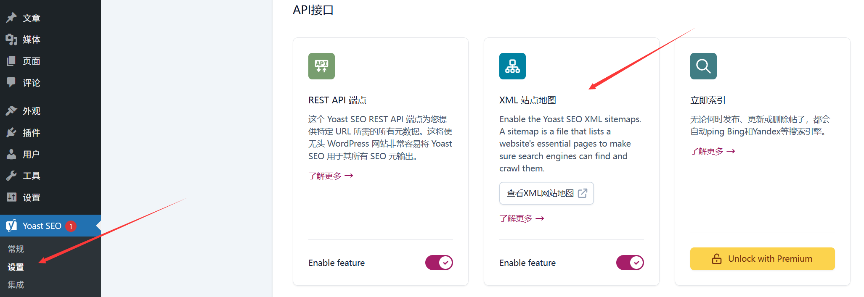The width and height of the screenshot is (864, 297).
Task: Click the pin icon next to 文章
Action: [x=11, y=18]
